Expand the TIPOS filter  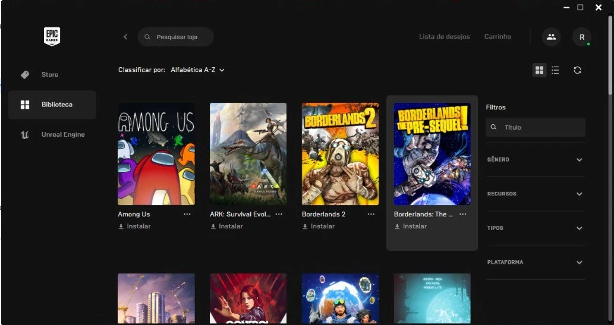[536, 228]
